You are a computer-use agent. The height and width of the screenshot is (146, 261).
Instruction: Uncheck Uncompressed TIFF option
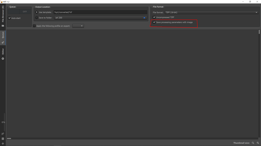(154, 17)
